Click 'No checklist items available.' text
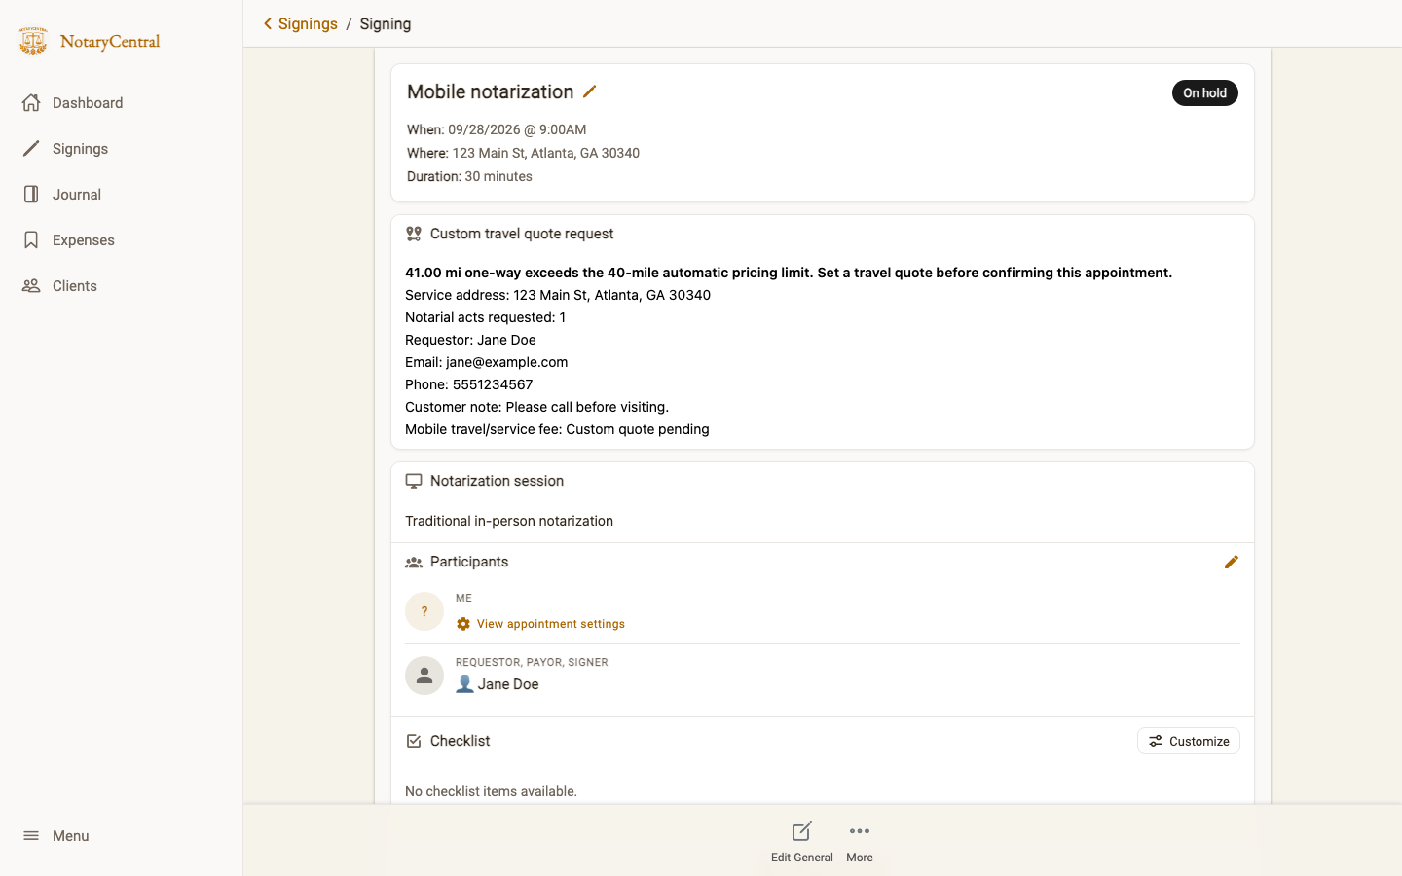 pyautogui.click(x=491, y=791)
